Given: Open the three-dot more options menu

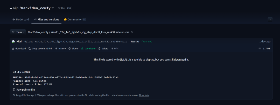Looking at the screenshot, I should click(x=270, y=19).
